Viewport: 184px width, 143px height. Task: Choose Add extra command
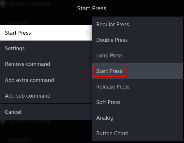[46, 80]
